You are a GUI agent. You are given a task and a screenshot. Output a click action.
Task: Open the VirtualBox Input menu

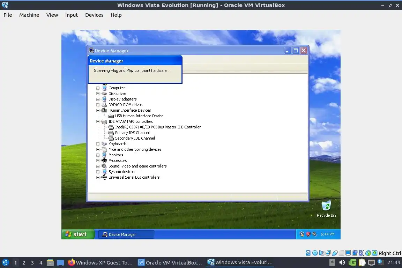(72, 15)
